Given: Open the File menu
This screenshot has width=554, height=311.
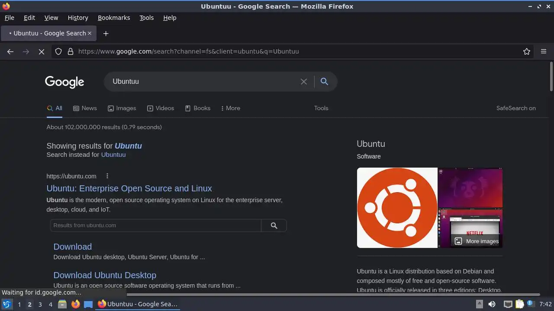Looking at the screenshot, I should (9, 18).
